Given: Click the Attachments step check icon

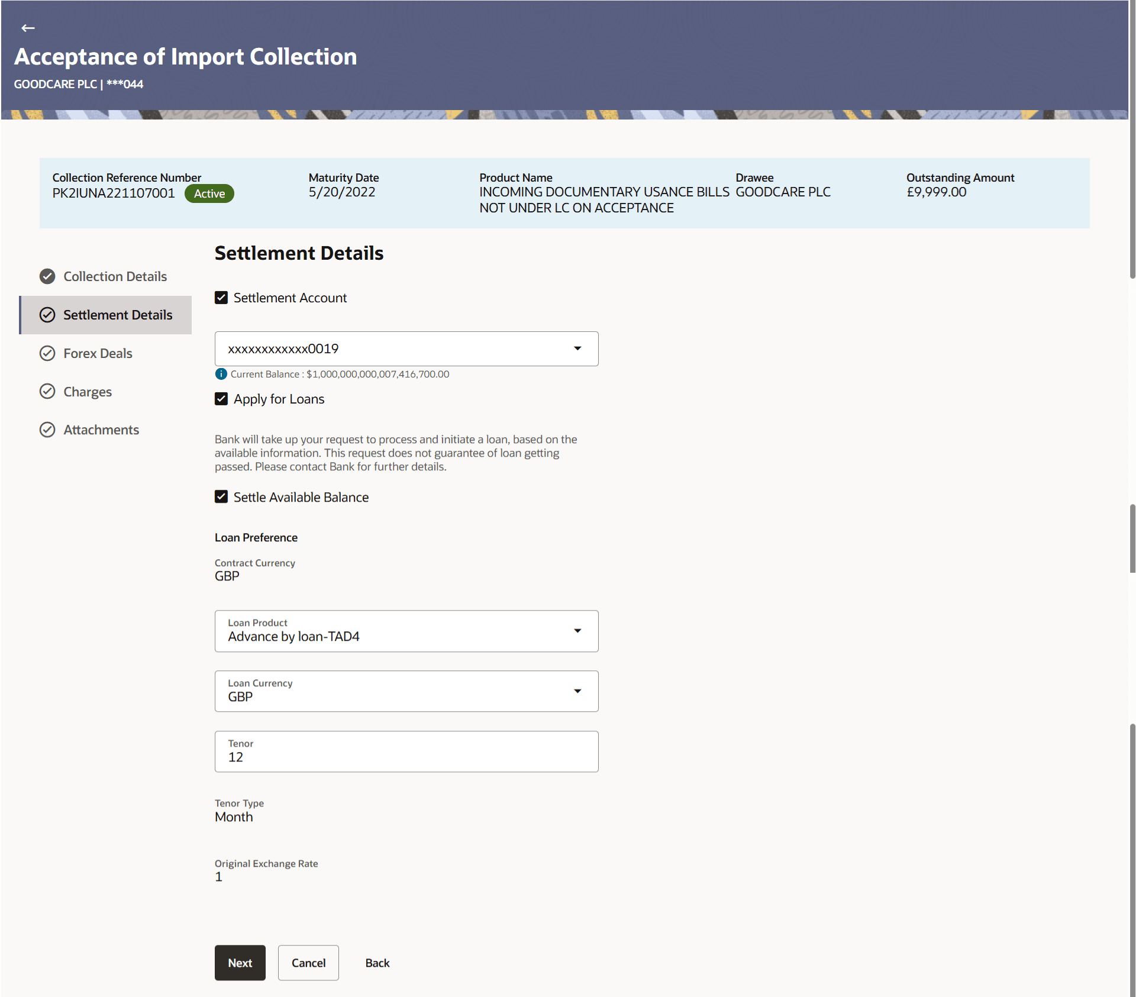Looking at the screenshot, I should (x=47, y=430).
